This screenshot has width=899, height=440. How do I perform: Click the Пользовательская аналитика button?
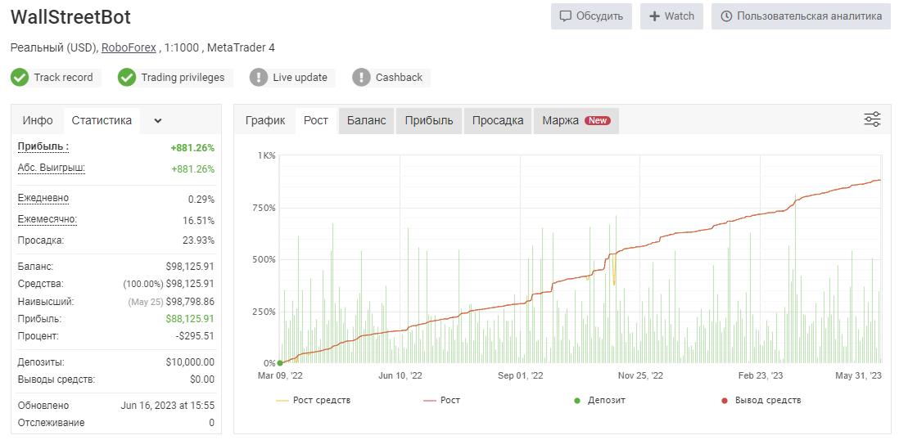click(x=801, y=16)
